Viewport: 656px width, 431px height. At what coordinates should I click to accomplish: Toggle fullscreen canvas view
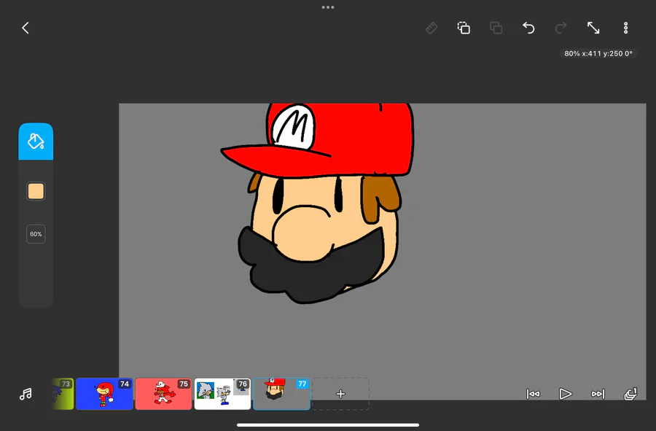[593, 28]
